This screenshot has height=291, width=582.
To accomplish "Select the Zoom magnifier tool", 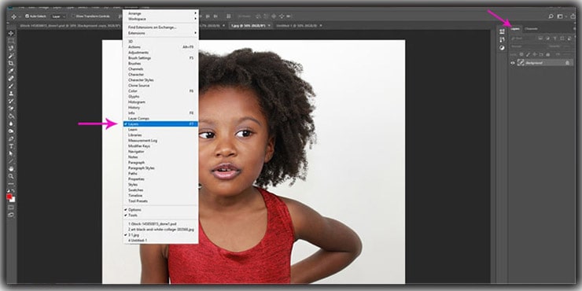I will pyautogui.click(x=11, y=177).
